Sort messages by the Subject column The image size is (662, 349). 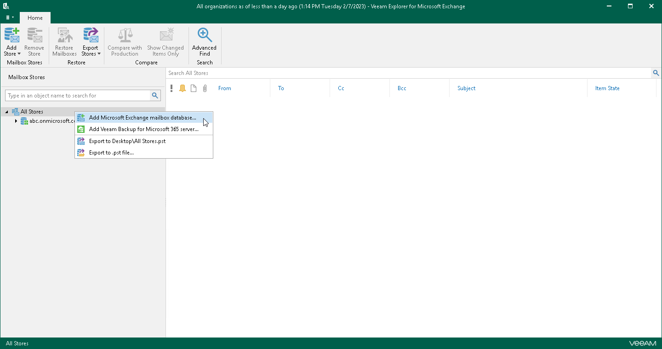click(x=466, y=88)
